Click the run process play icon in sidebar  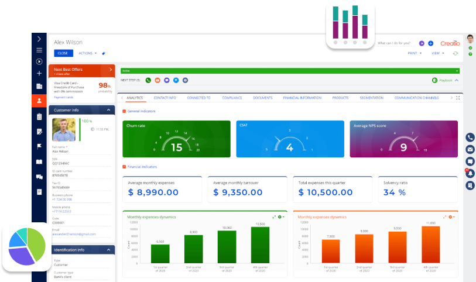[x=39, y=61]
